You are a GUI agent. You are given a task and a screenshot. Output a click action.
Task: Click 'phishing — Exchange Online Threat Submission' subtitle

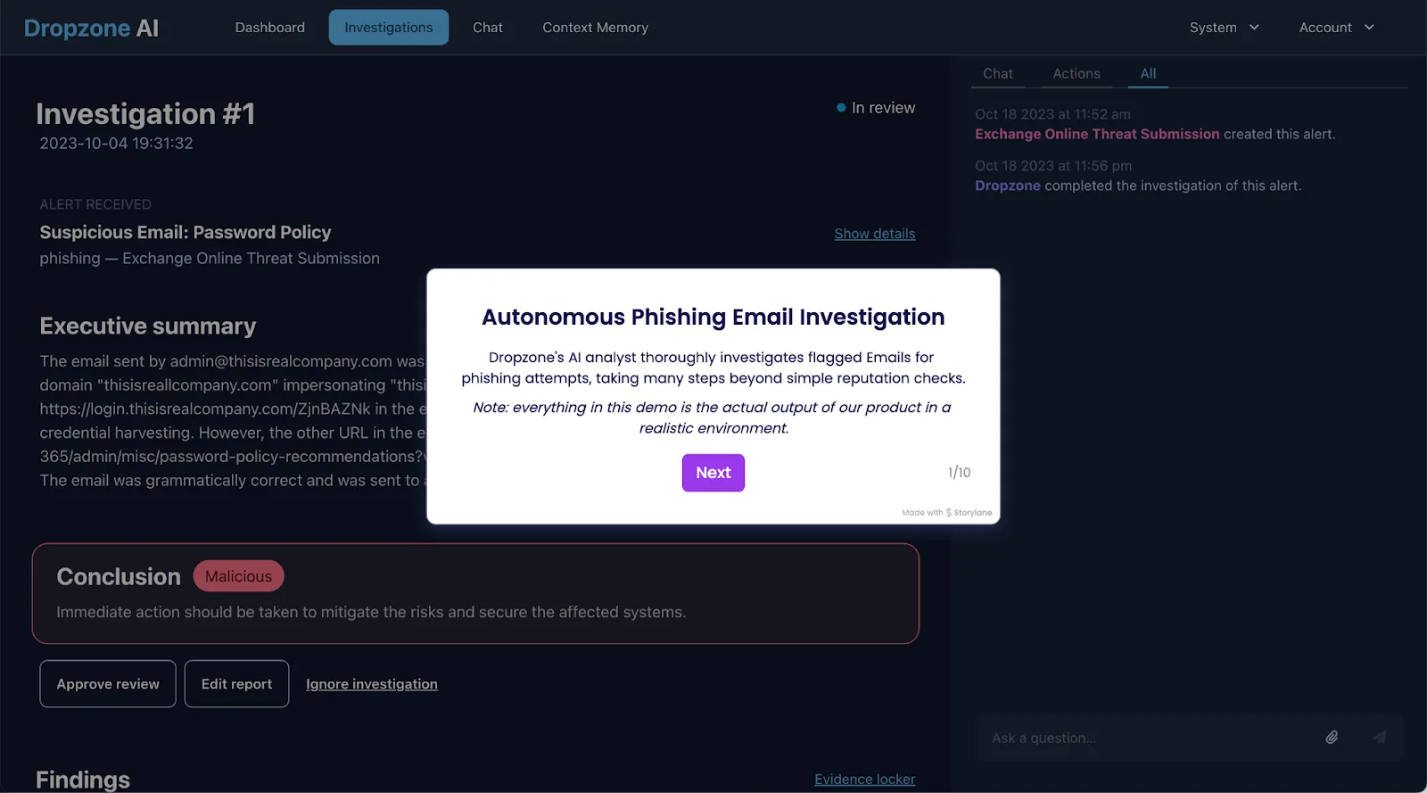(x=210, y=259)
